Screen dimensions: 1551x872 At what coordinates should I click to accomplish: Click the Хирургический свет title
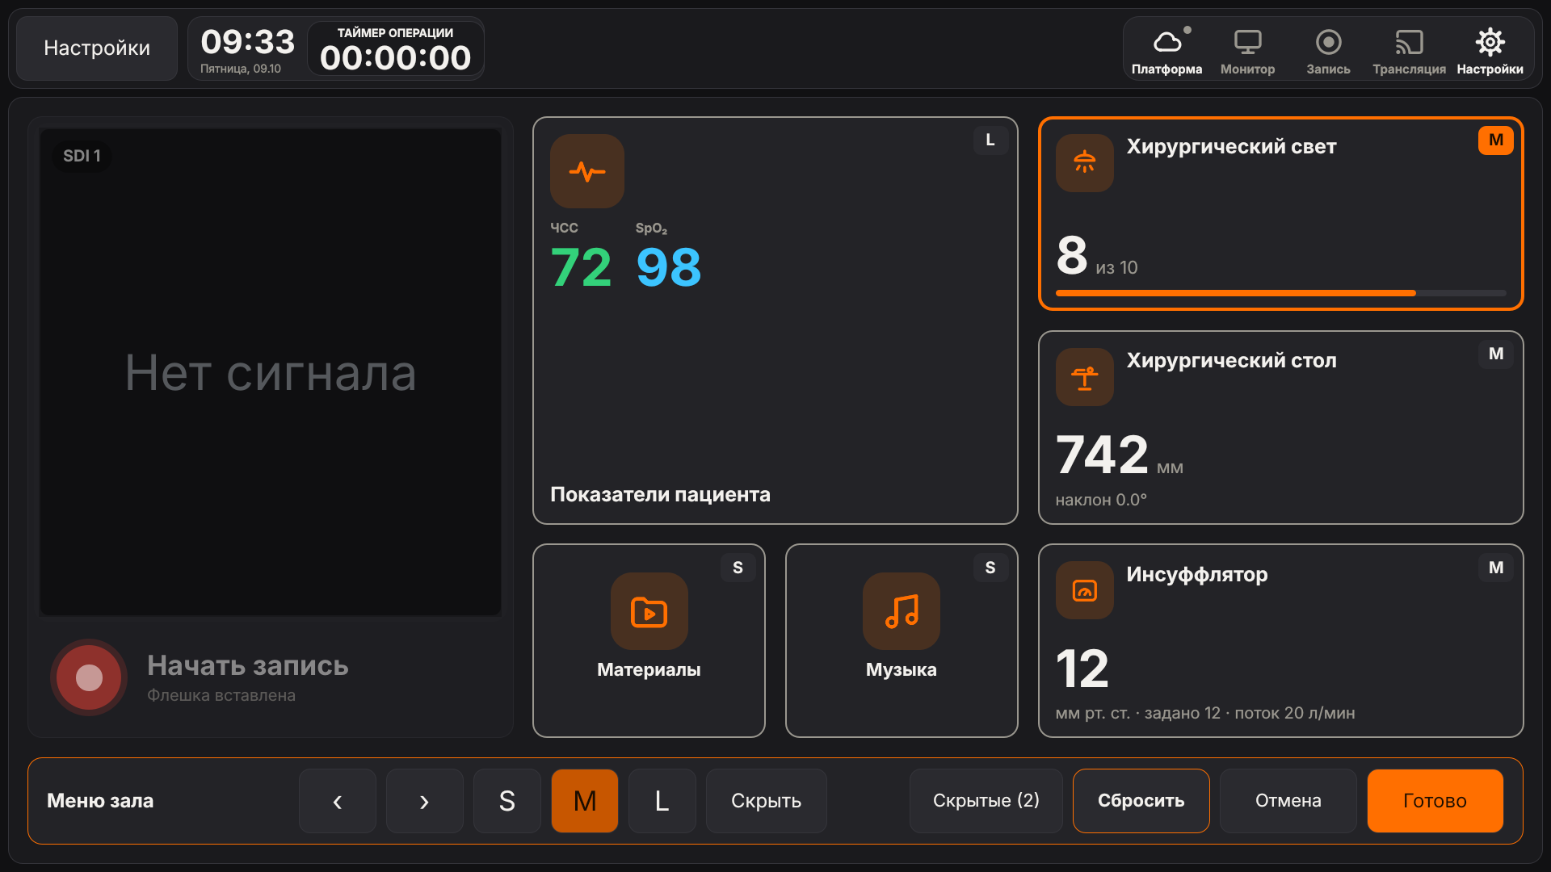tap(1231, 146)
